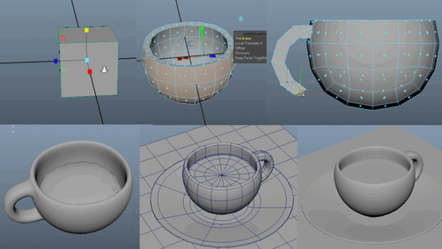Click the yellow scale handle atop the cube
This screenshot has width=442, height=249.
point(86,30)
